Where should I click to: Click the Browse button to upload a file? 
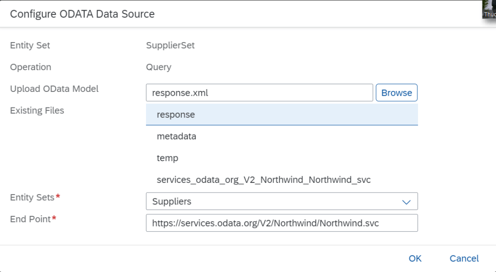pyautogui.click(x=396, y=93)
